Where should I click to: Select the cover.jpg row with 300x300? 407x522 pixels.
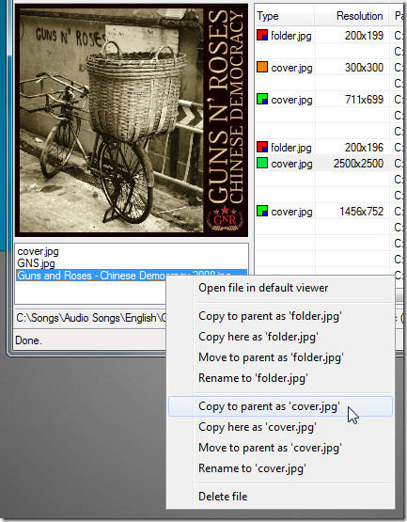(329, 67)
